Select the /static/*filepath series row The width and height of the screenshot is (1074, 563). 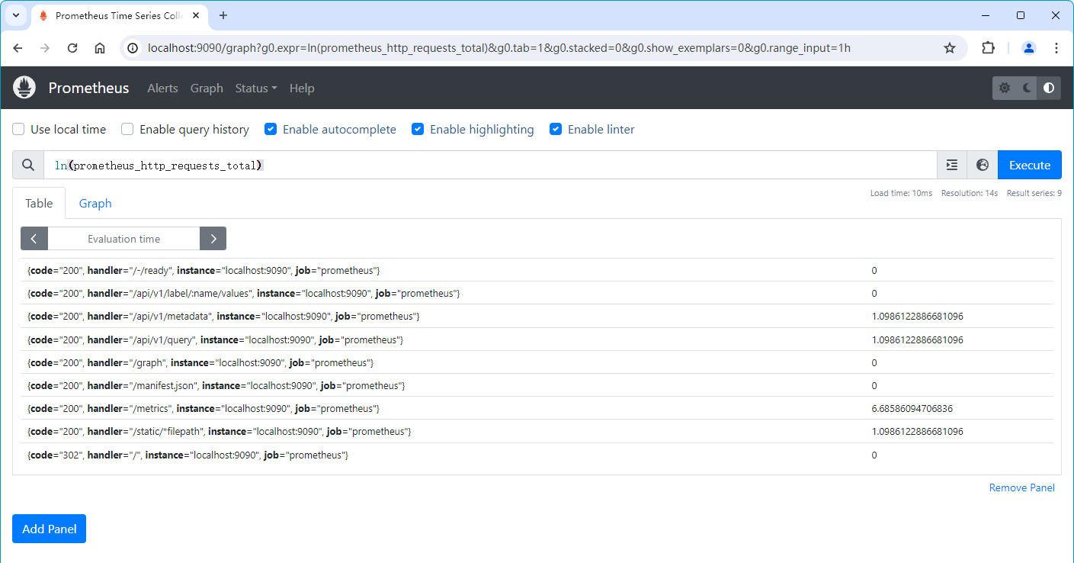click(x=537, y=431)
